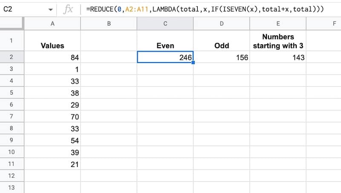Image resolution: width=341 pixels, height=193 pixels.
Task: Select cell containing 70
Action: (52, 116)
